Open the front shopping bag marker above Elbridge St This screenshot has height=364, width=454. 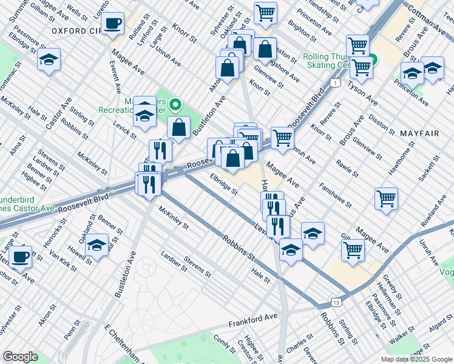233,158
